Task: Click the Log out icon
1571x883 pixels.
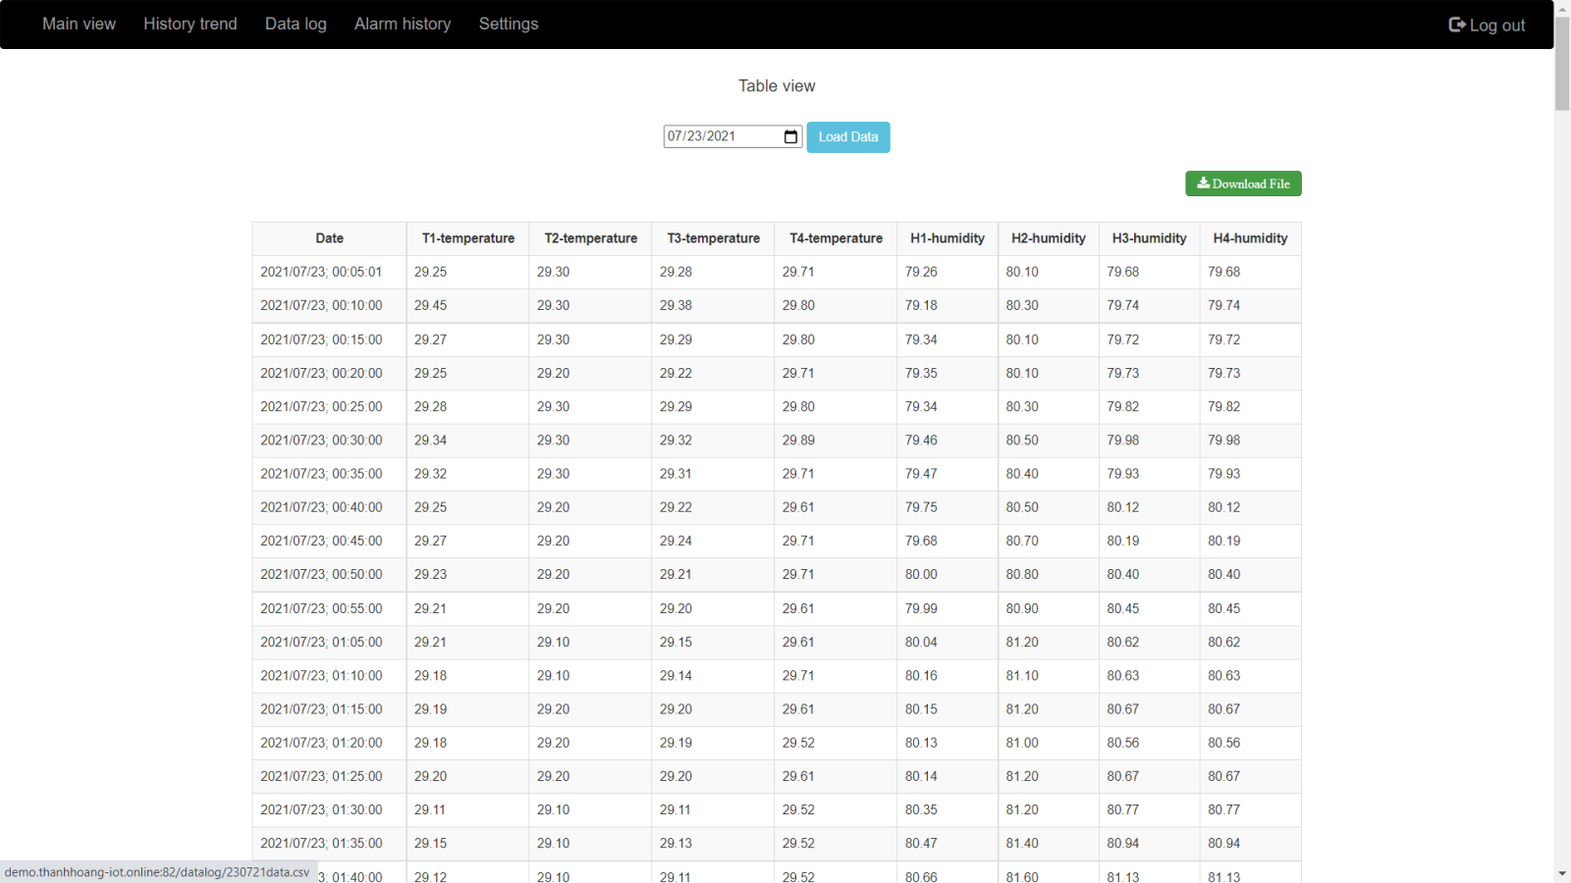Action: pyautogui.click(x=1457, y=25)
